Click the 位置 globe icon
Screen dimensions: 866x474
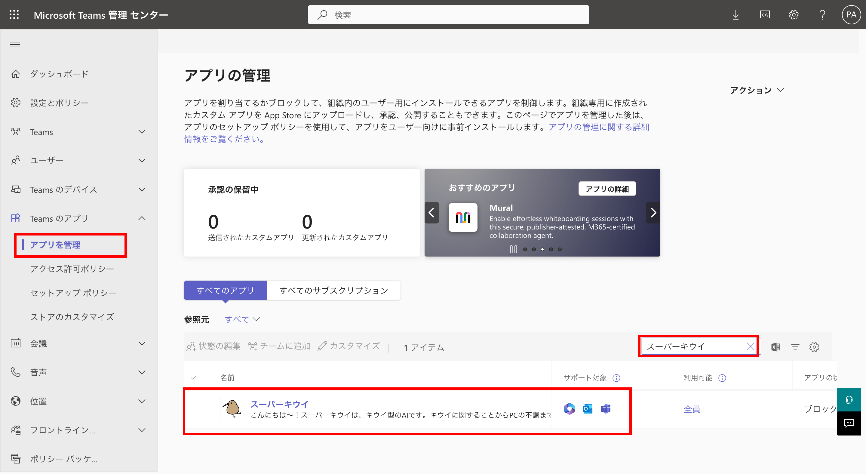pos(15,401)
